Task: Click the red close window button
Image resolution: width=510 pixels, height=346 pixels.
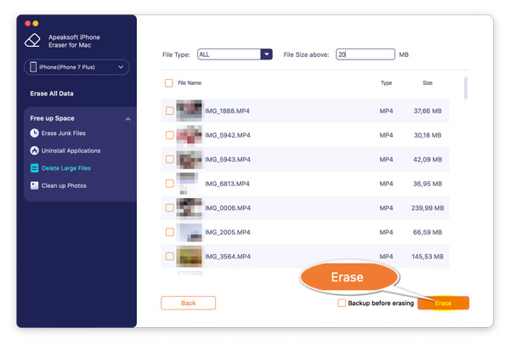Action: [28, 24]
